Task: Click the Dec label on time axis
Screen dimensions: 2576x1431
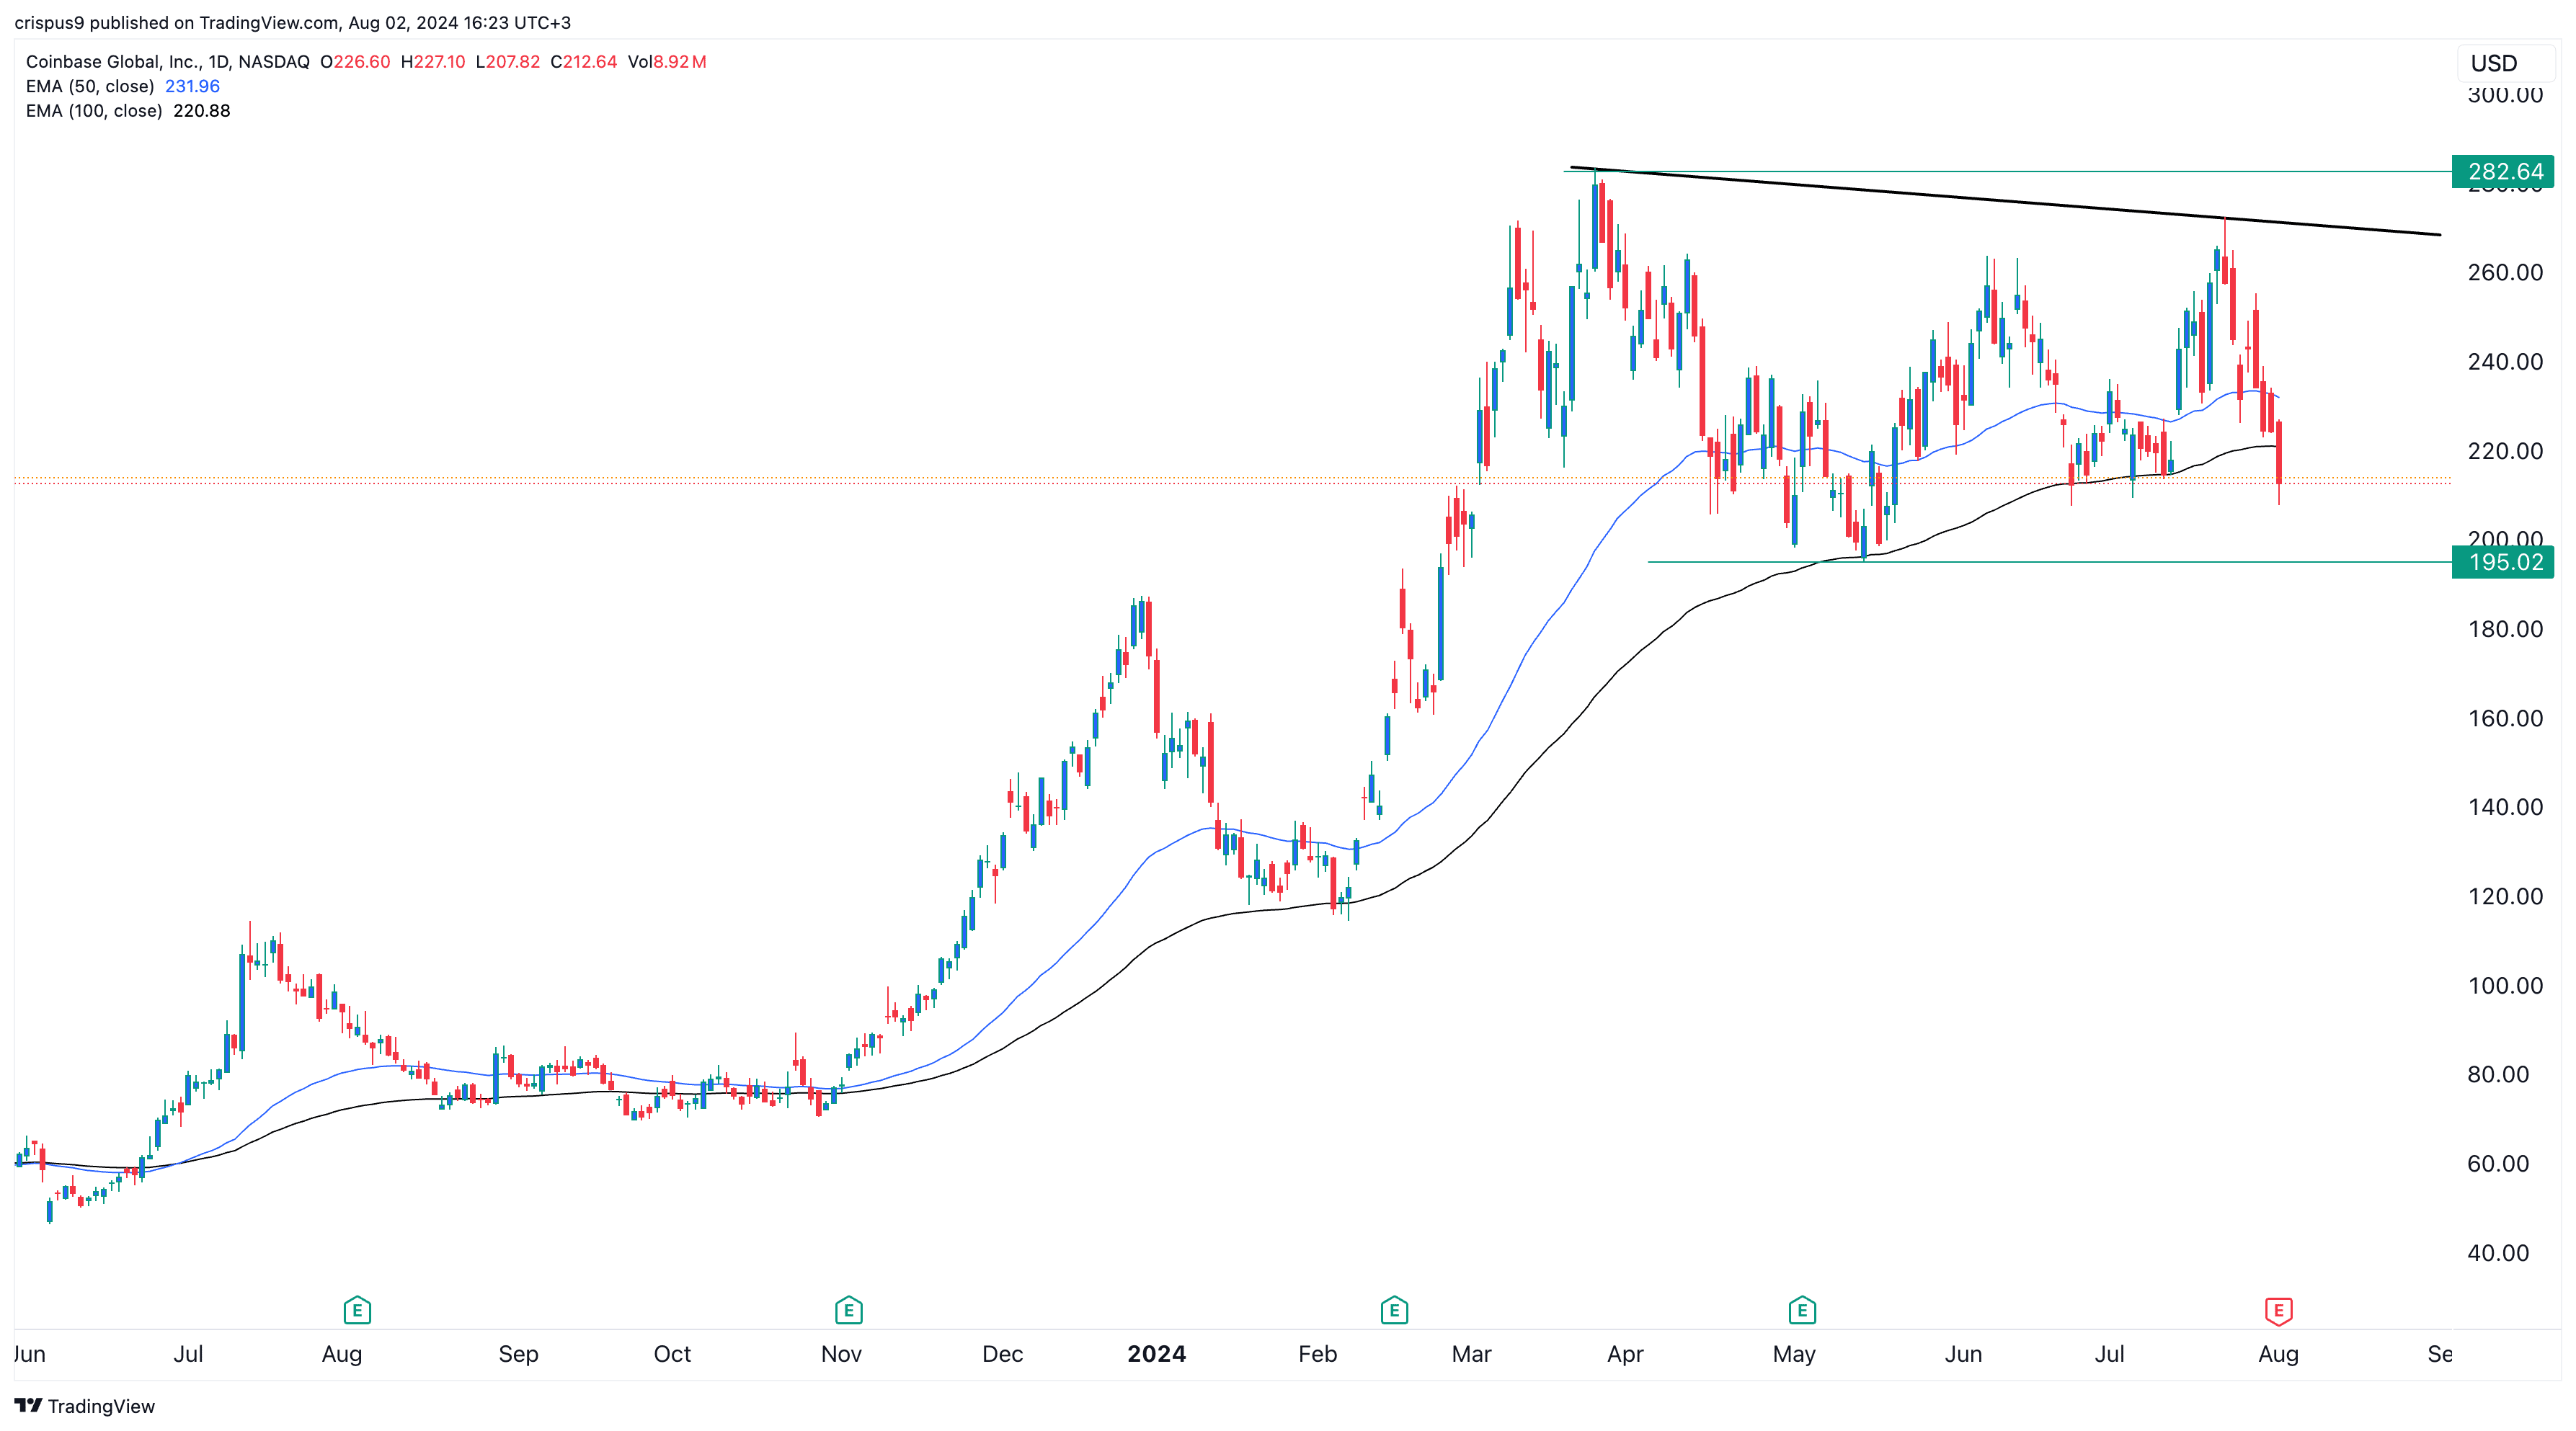Action: click(1002, 1354)
